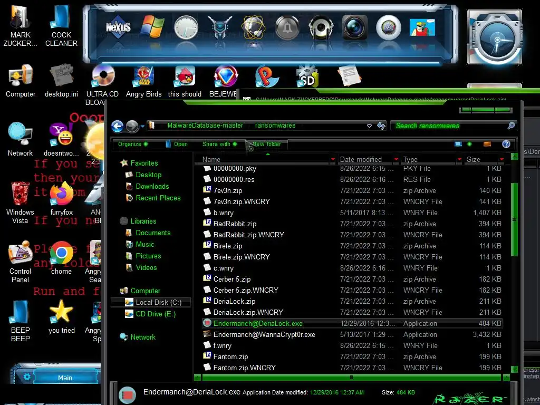Image resolution: width=540 pixels, height=405 pixels.
Task: Open the Network desktop icon
Action: pos(21,139)
